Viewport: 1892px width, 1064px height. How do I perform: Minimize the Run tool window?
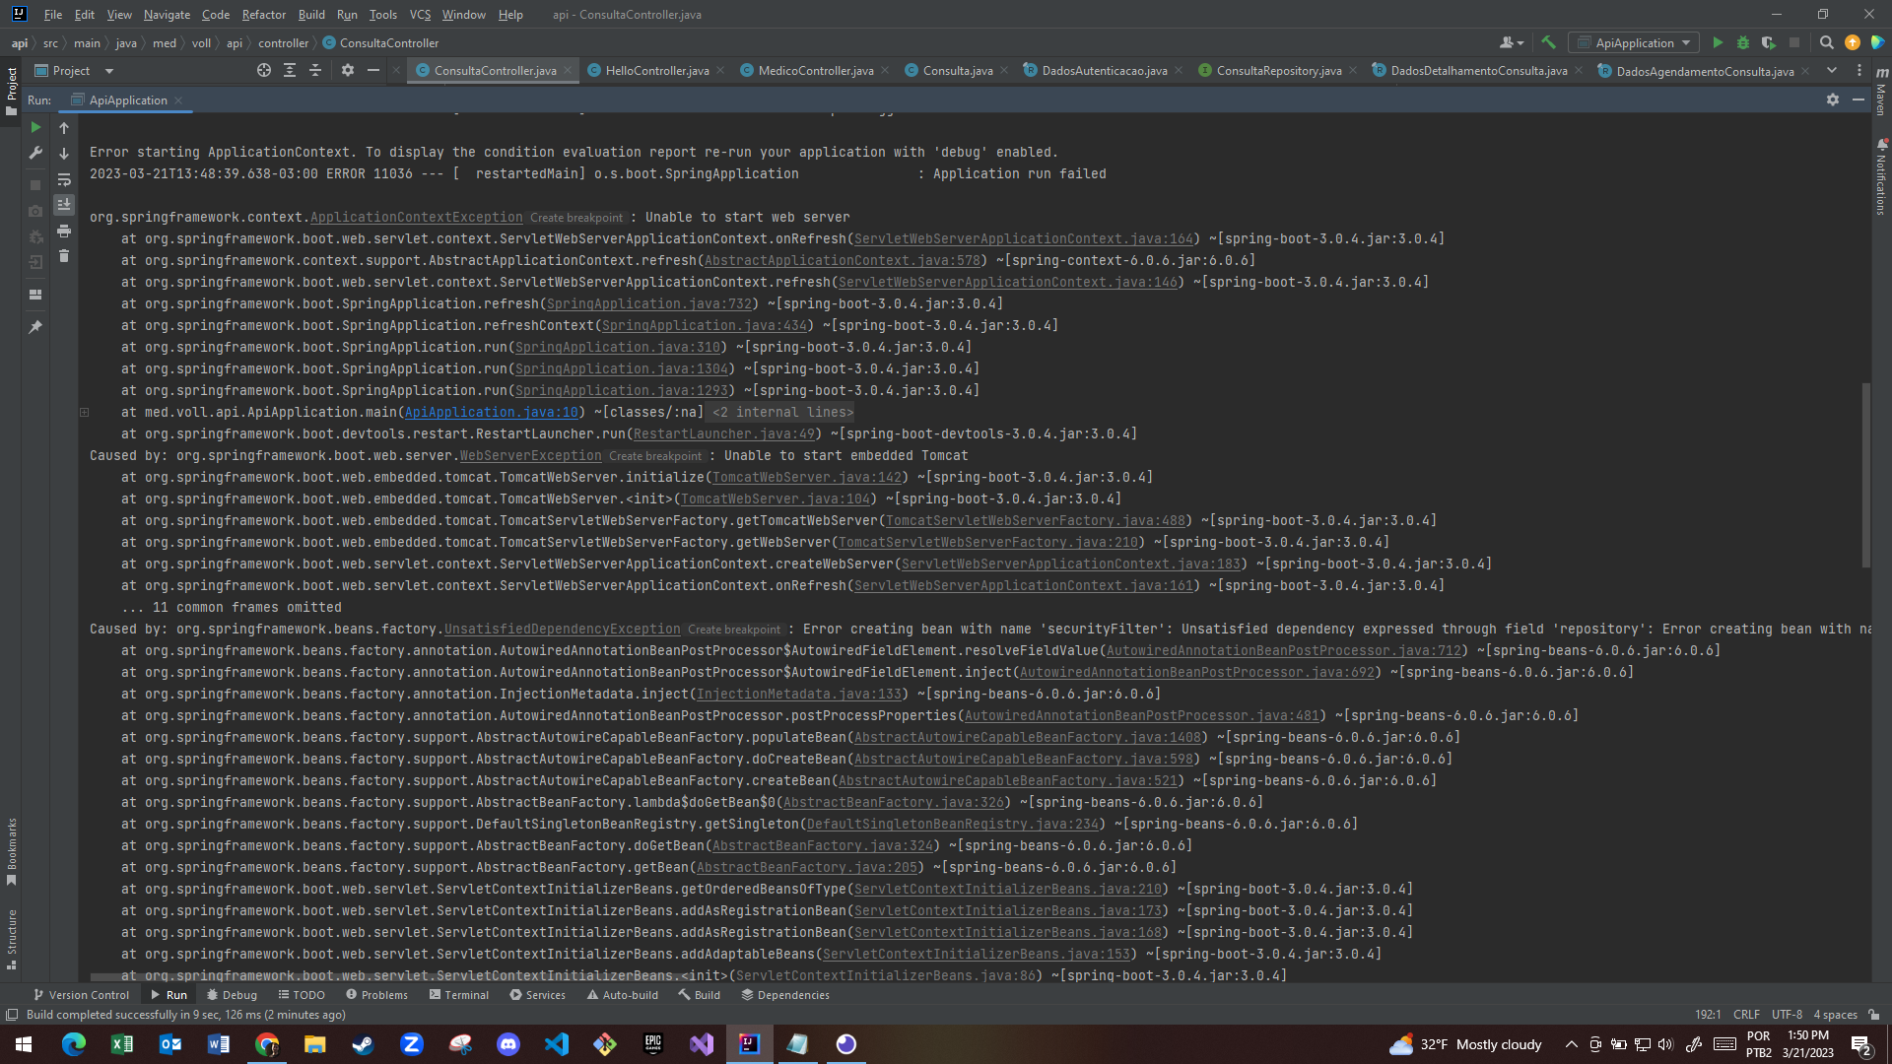(1858, 100)
